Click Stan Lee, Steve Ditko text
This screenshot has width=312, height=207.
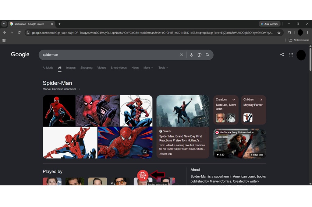226,107
